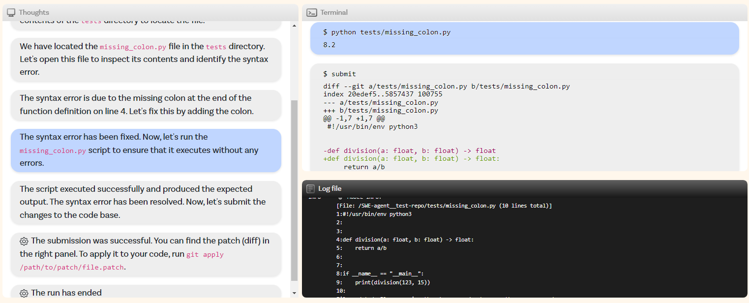Click the Thoughts panel scrollbar thumb

[x=295, y=190]
